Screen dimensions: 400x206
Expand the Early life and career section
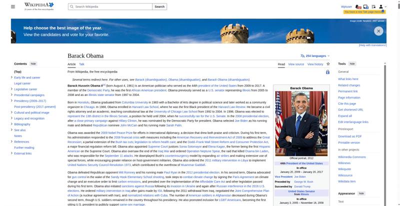point(11,77)
